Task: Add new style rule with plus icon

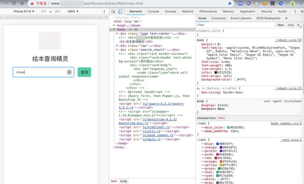Action: coord(298,25)
